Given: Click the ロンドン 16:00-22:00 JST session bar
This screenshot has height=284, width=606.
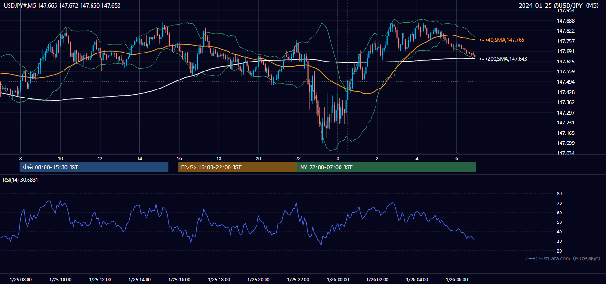Looking at the screenshot, I should (238, 167).
